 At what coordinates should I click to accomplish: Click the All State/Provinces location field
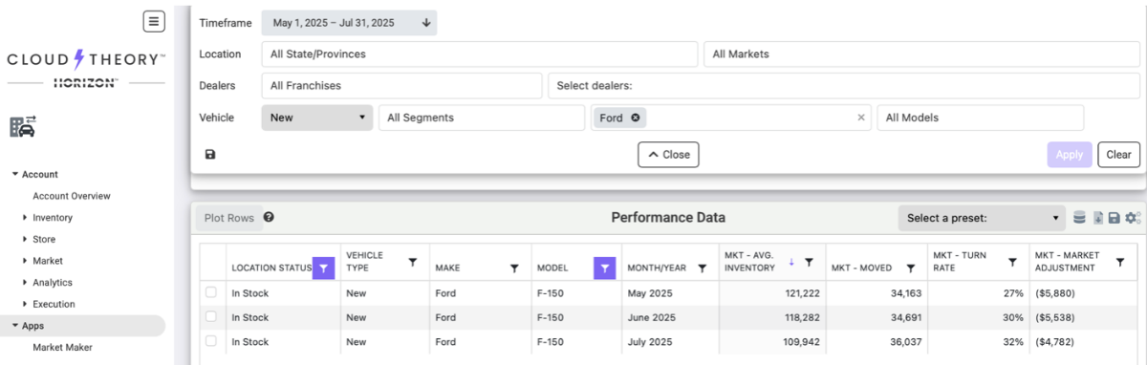click(480, 54)
